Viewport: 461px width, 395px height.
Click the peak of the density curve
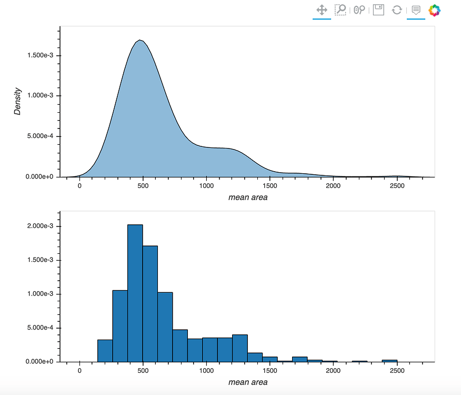click(140, 41)
